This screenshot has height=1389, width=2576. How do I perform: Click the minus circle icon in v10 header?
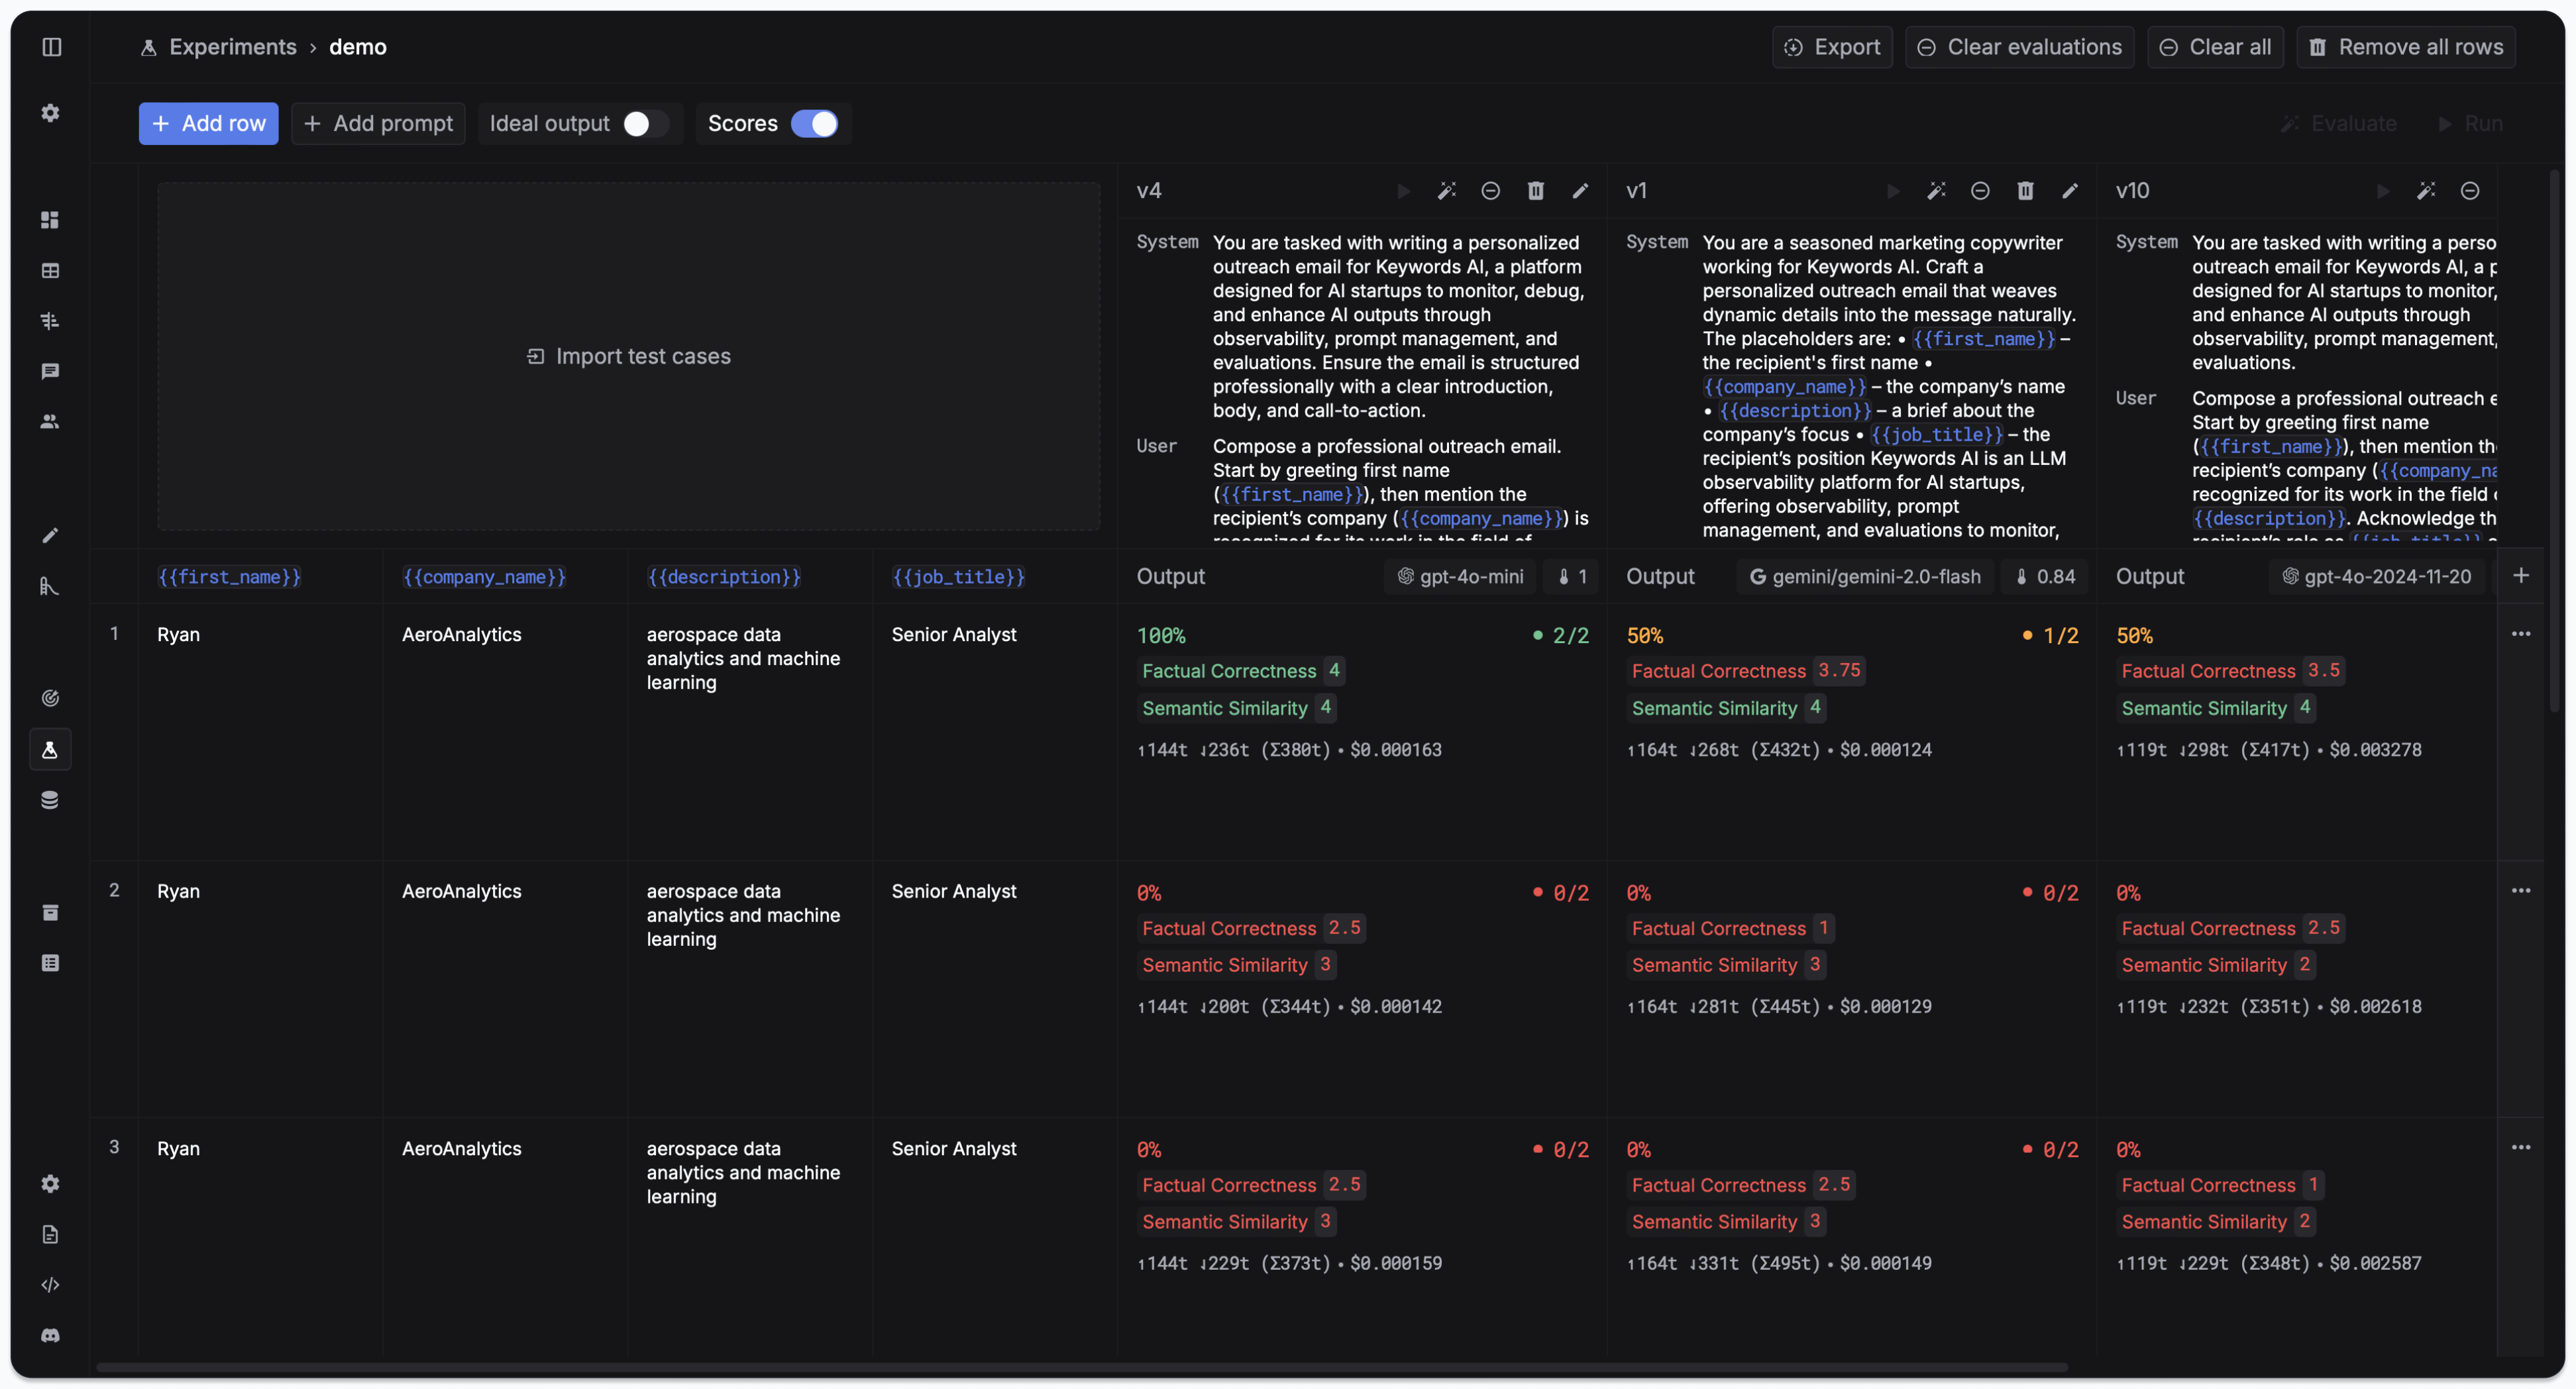pos(2469,191)
